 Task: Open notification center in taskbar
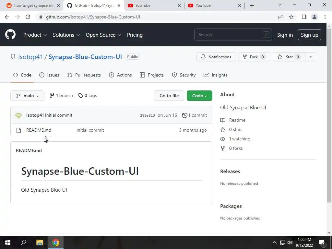coord(322,243)
